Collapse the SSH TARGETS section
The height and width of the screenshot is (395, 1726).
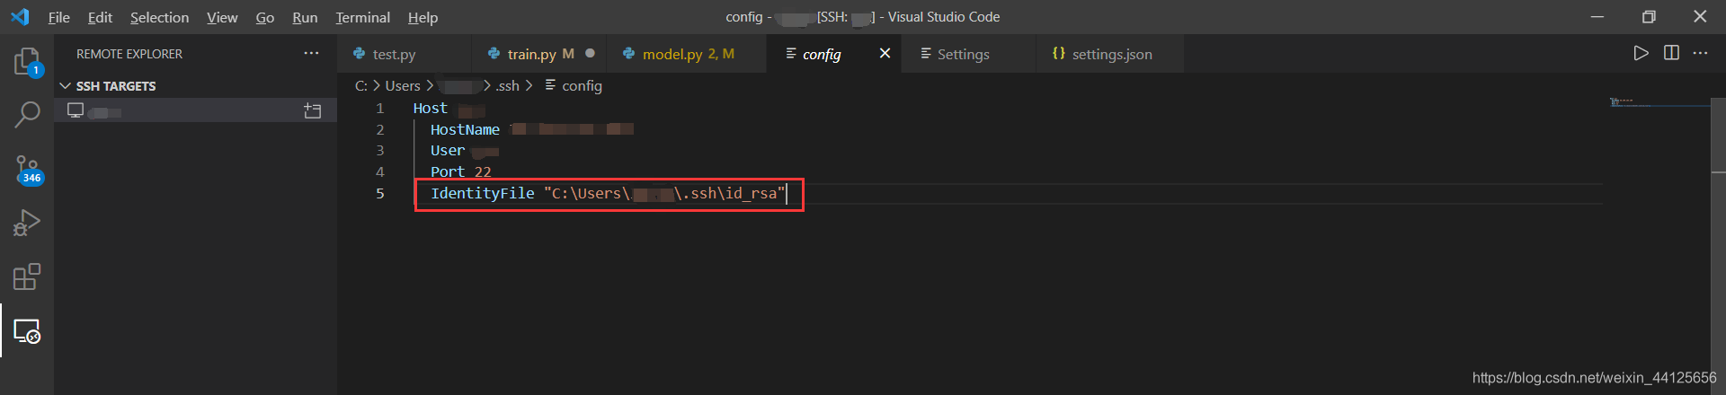point(65,86)
